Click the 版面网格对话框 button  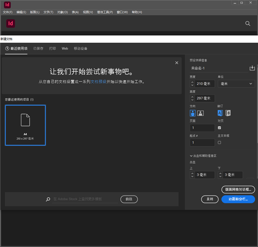[x=238, y=190]
